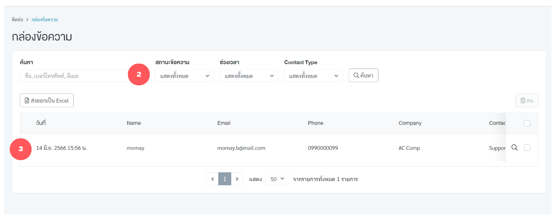
Task: Click the ส่งออกเป็น Excel button
Action: click(47, 100)
